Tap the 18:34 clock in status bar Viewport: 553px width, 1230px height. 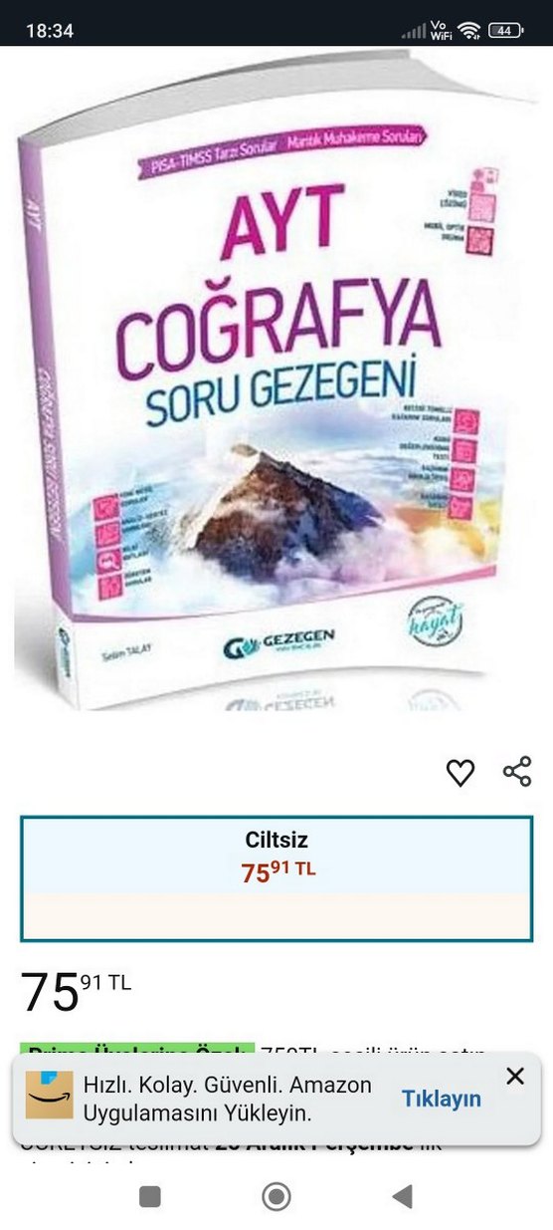pyautogui.click(x=50, y=31)
